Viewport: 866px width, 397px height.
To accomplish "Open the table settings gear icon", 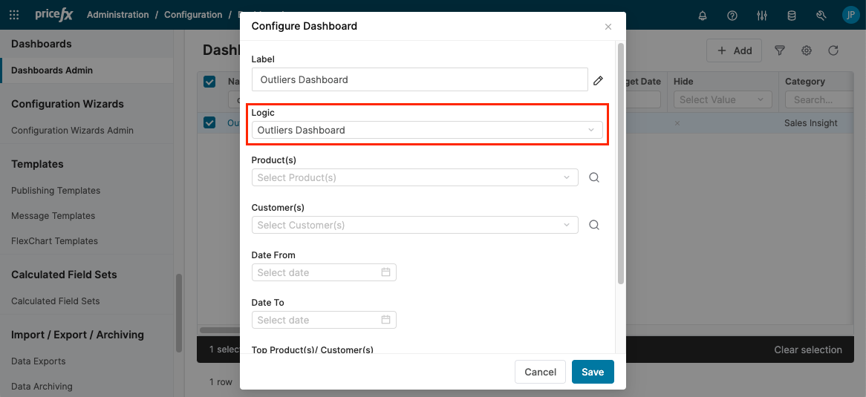I will pyautogui.click(x=807, y=50).
